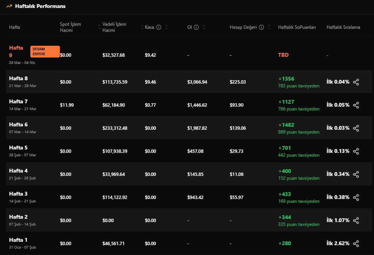Share Hafta 2 ranking result
The width and height of the screenshot is (374, 255).
[x=356, y=221]
